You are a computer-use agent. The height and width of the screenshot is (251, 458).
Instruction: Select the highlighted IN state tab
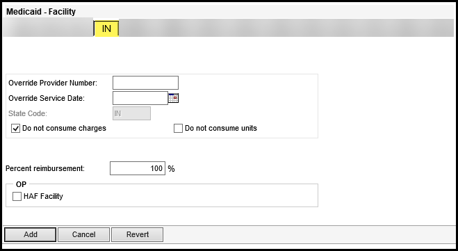(106, 29)
